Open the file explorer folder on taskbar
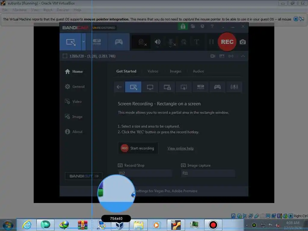 pos(138,225)
